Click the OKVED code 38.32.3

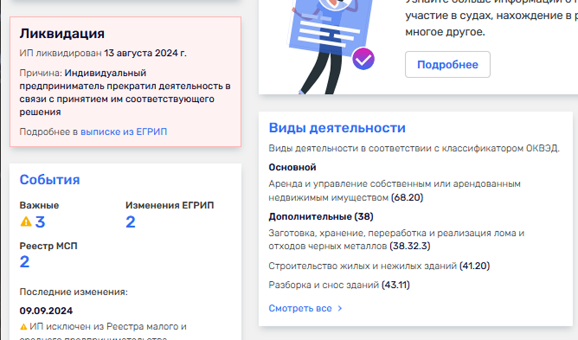click(410, 245)
